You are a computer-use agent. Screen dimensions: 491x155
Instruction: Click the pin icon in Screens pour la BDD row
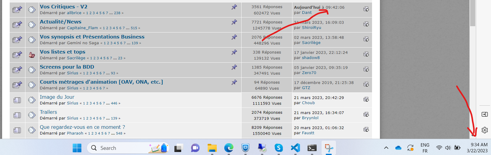[234, 67]
